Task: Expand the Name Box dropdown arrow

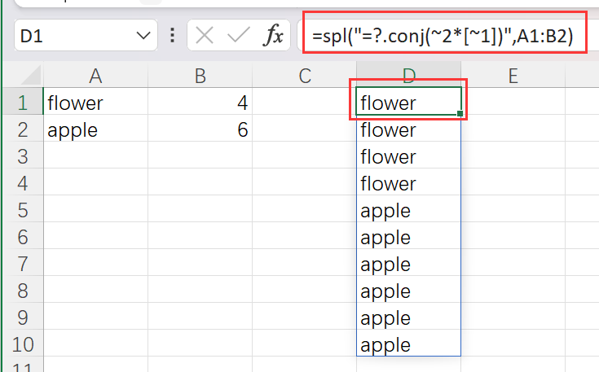Action: click(x=144, y=36)
